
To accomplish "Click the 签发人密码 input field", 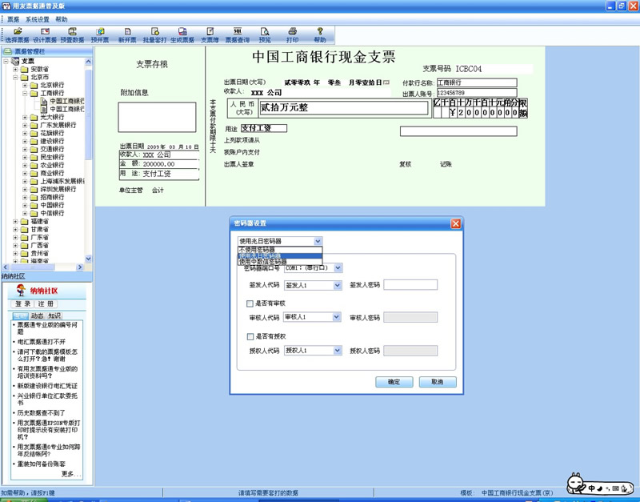I will pyautogui.click(x=410, y=285).
